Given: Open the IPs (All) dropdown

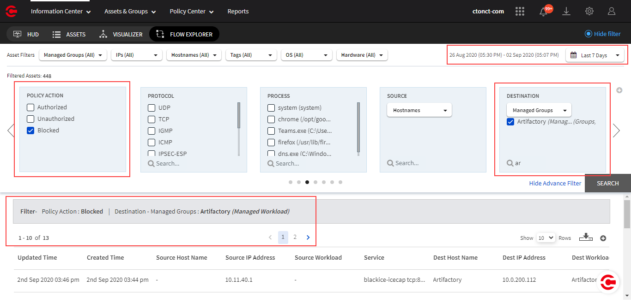Looking at the screenshot, I should 137,55.
